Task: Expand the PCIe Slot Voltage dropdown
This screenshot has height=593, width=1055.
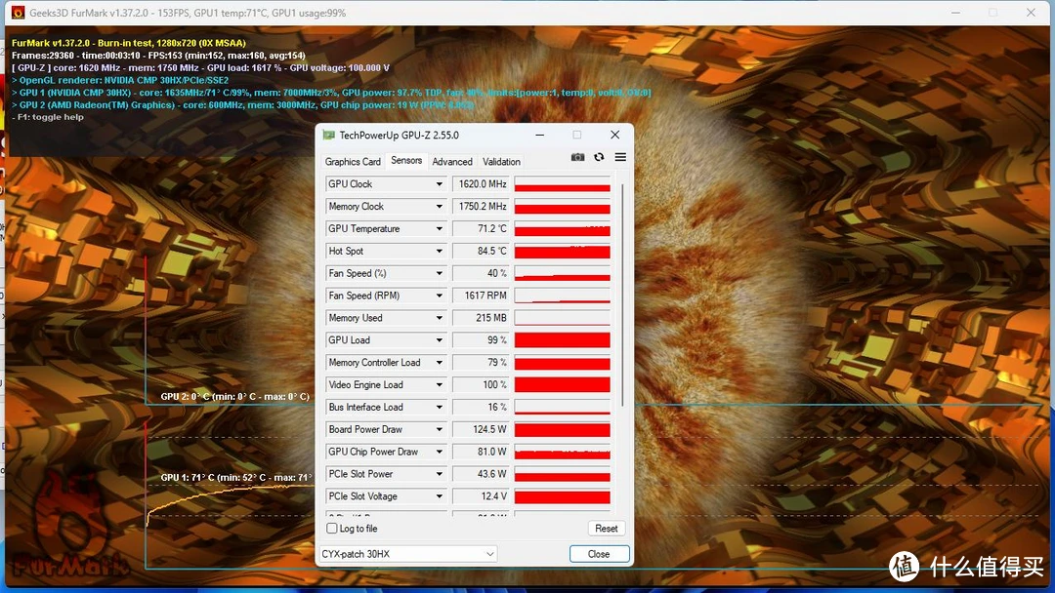Action: [440, 496]
